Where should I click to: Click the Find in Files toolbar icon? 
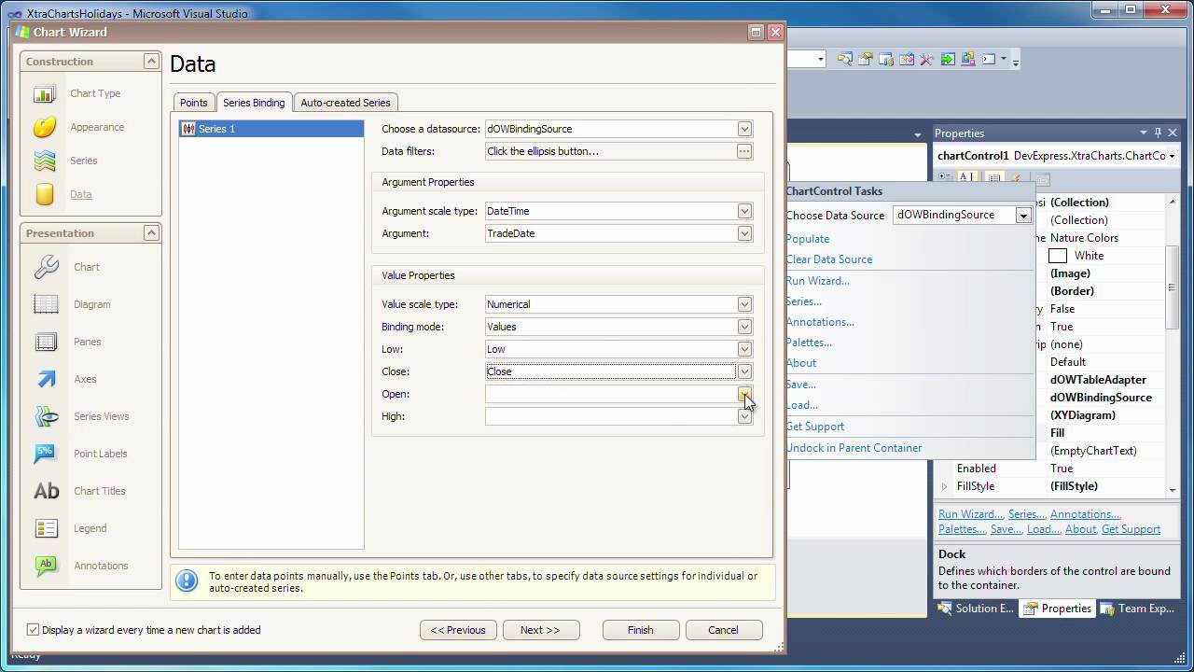pyautogui.click(x=845, y=60)
